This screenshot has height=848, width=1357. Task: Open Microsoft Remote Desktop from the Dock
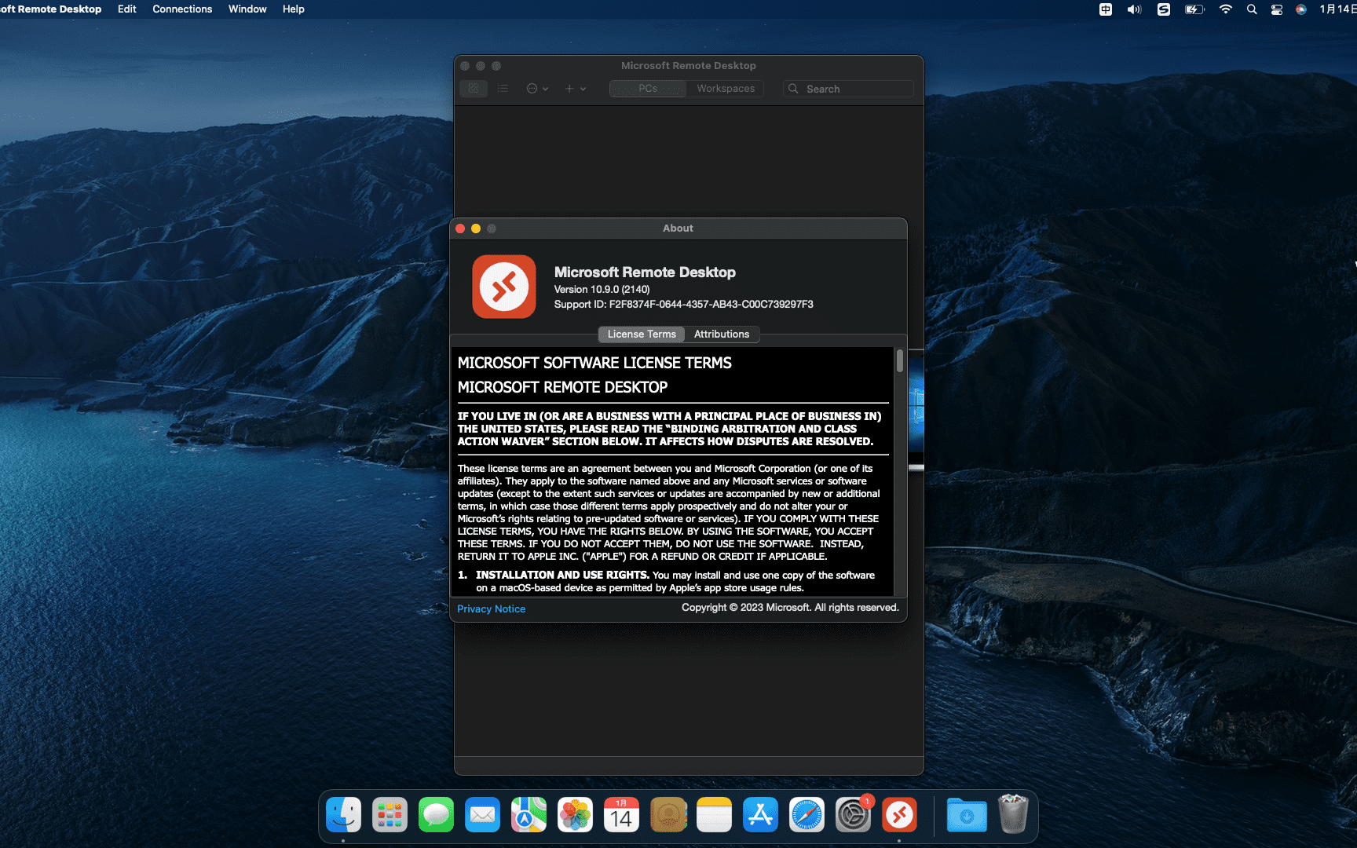(899, 815)
